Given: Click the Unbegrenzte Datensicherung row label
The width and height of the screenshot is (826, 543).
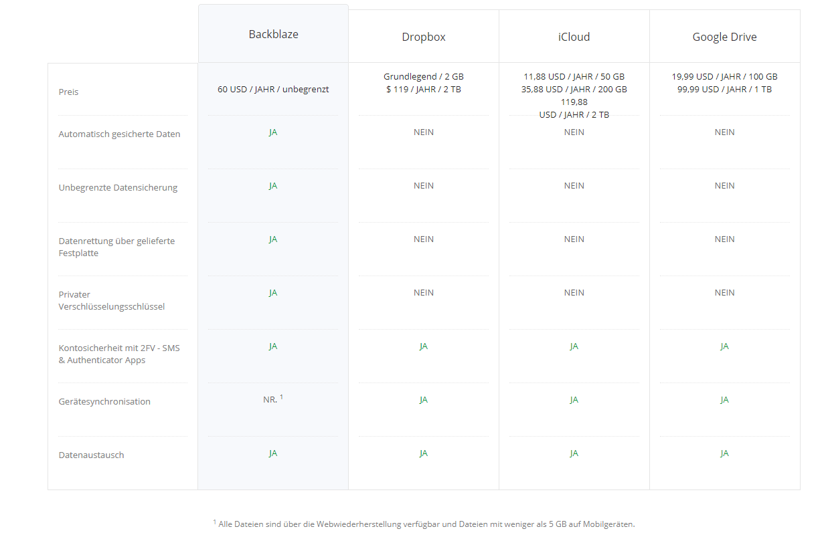Looking at the screenshot, I should click(x=118, y=187).
